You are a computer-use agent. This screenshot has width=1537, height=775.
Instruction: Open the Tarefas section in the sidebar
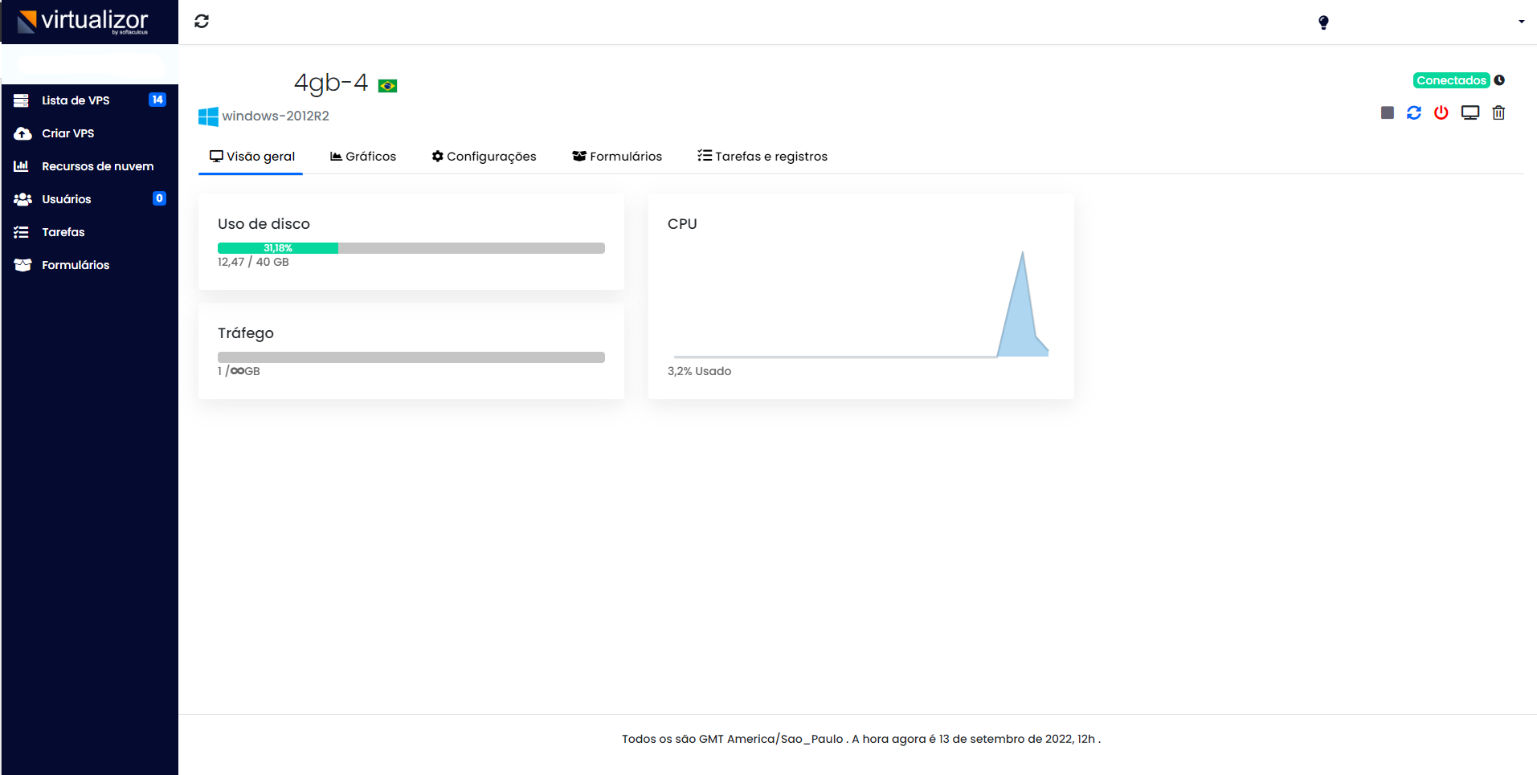[63, 232]
